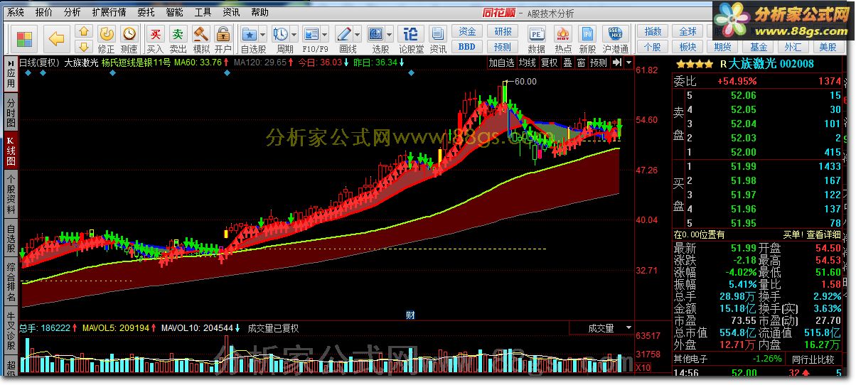Click the 美股 button

[828, 46]
